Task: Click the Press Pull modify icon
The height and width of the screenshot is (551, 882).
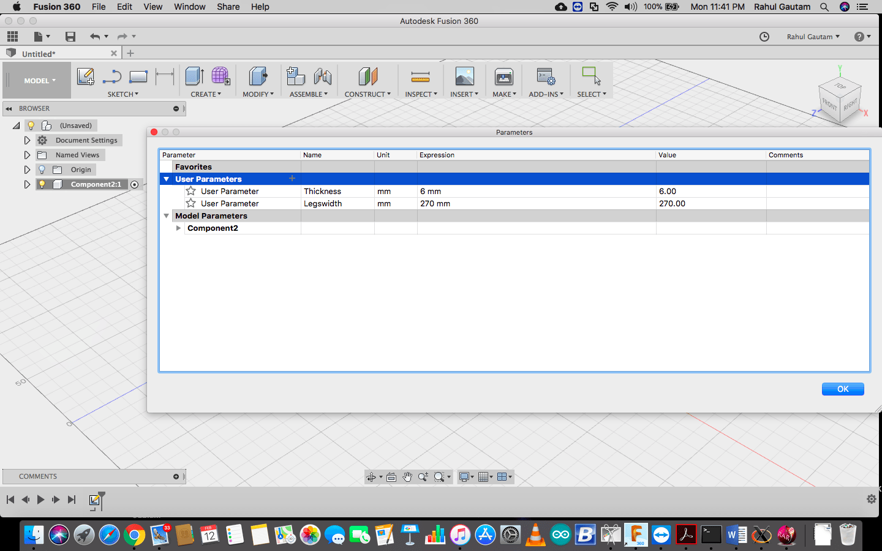Action: click(x=258, y=77)
